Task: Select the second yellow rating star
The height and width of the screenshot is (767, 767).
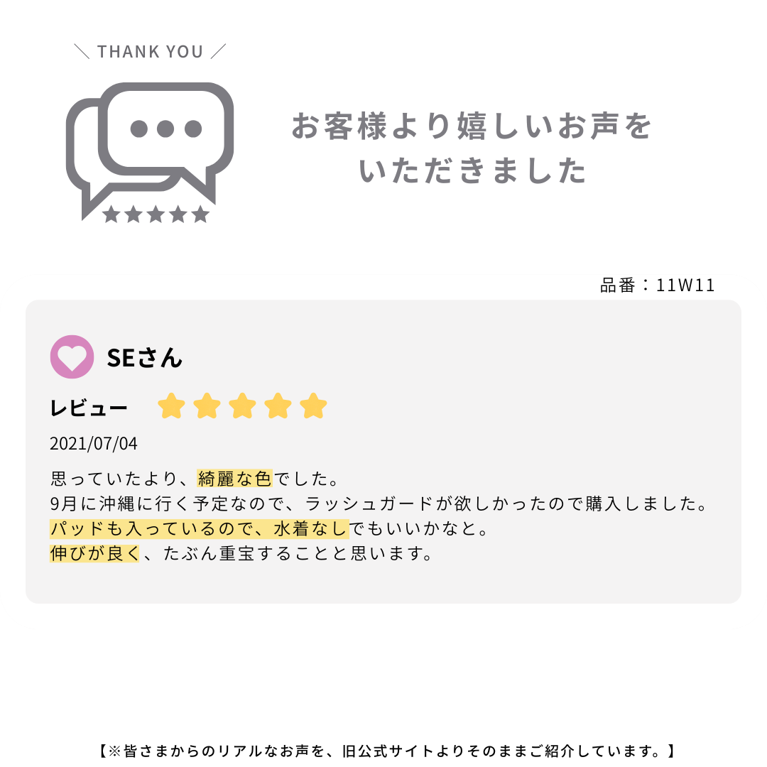Action: pyautogui.click(x=207, y=407)
